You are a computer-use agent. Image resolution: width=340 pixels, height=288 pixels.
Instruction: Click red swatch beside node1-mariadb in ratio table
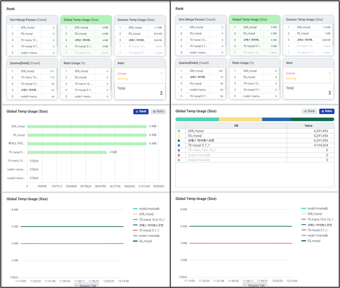pyautogui.click(x=179, y=155)
